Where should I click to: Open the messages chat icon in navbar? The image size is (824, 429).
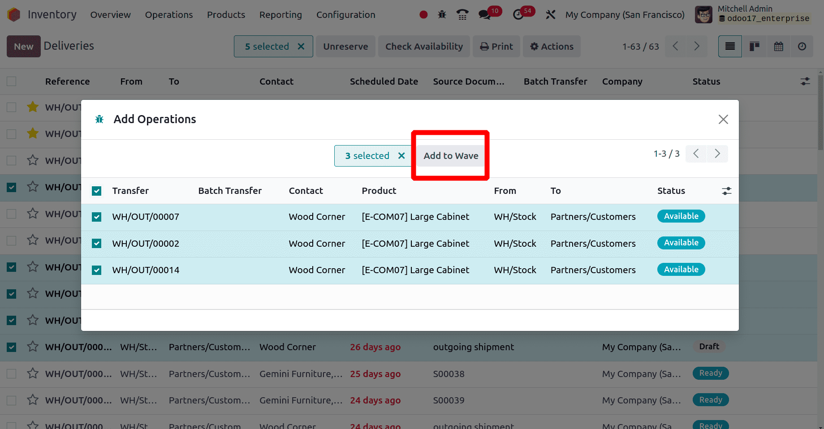[484, 15]
